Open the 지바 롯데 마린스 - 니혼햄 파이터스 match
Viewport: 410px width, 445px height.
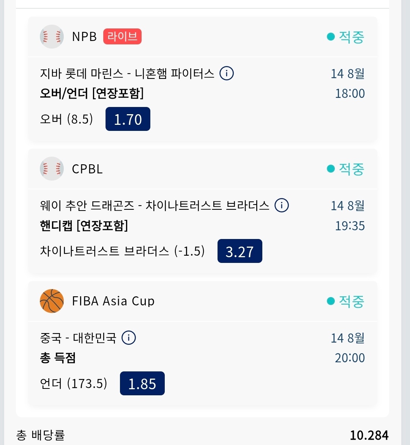pos(127,74)
